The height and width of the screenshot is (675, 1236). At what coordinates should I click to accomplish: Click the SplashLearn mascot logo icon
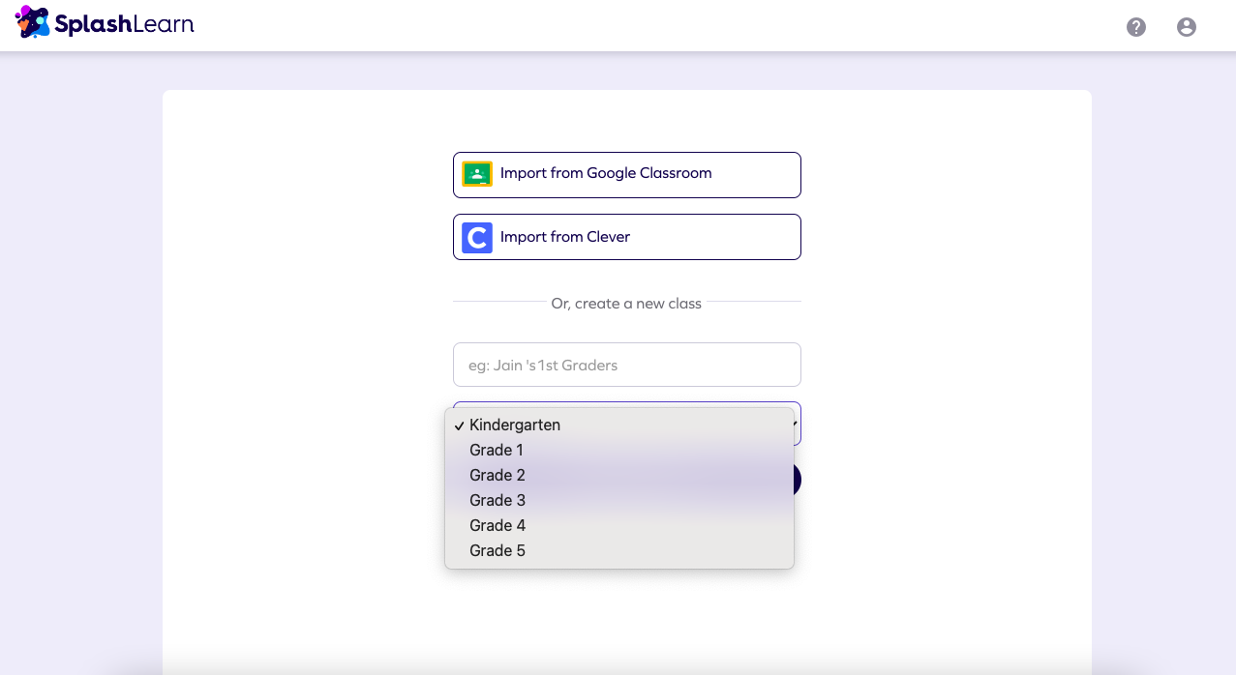[x=33, y=22]
